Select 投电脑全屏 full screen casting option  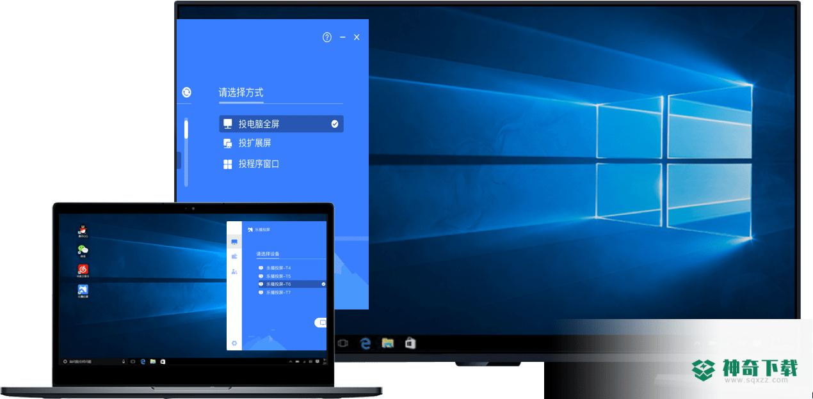point(281,124)
